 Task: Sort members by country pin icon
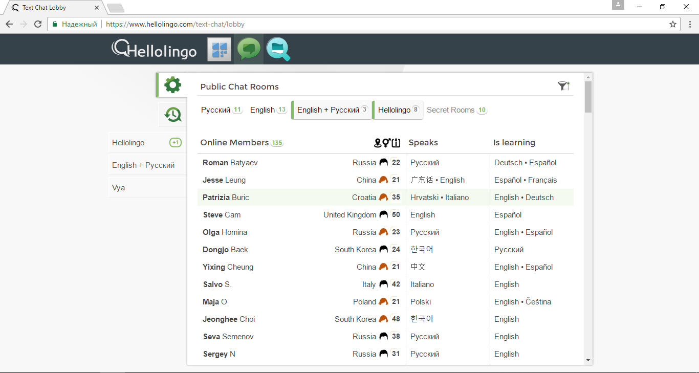[378, 143]
